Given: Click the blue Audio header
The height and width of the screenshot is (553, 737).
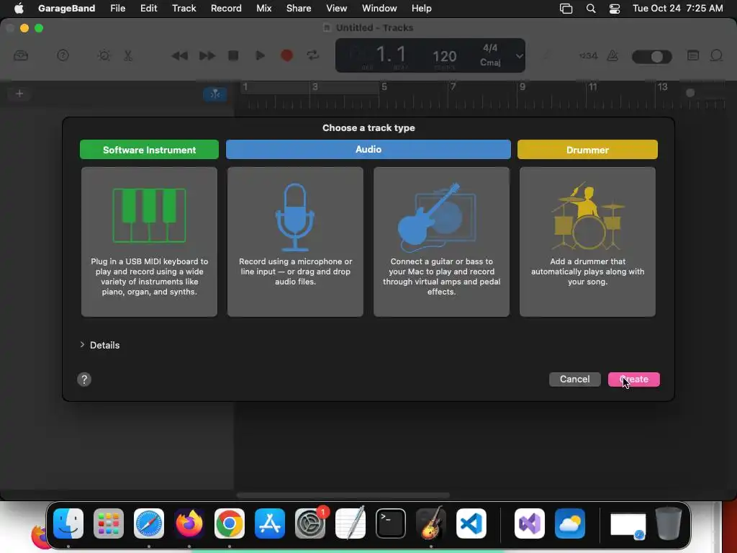Looking at the screenshot, I should click(368, 149).
